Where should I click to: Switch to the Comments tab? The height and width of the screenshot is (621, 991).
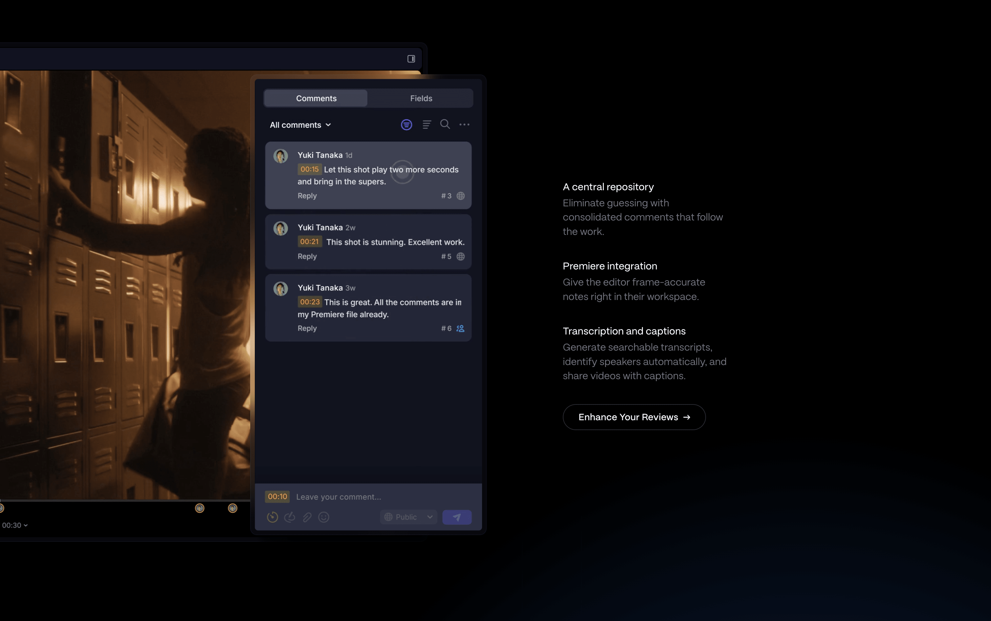tap(316, 98)
